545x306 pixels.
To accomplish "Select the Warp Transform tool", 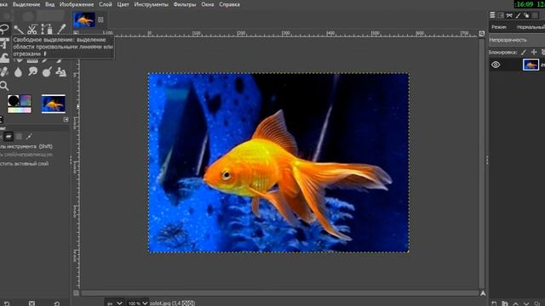I will 4,58.
